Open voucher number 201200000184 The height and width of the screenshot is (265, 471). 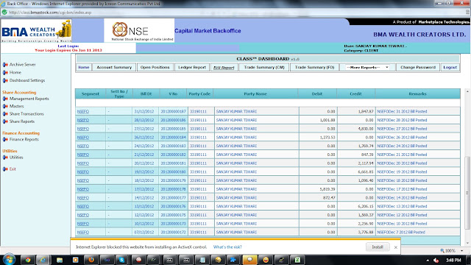coord(174,138)
